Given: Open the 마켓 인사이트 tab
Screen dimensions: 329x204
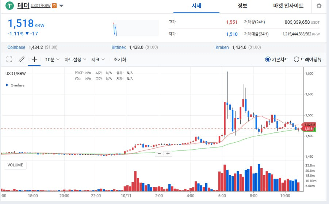Looking at the screenshot, I should (x=288, y=6).
